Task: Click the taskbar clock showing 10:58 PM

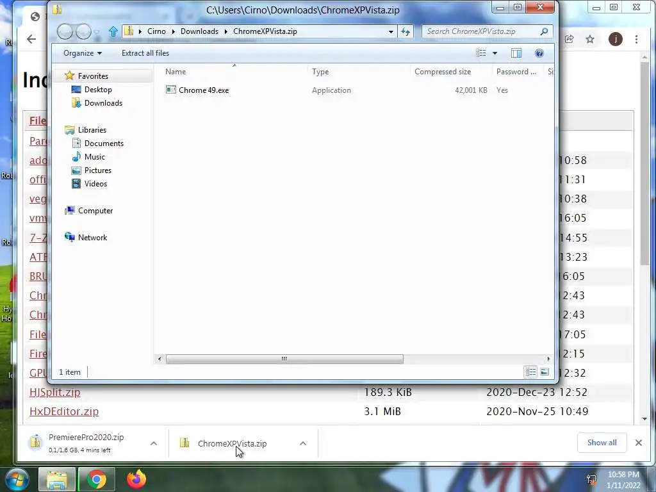Action: tap(623, 479)
